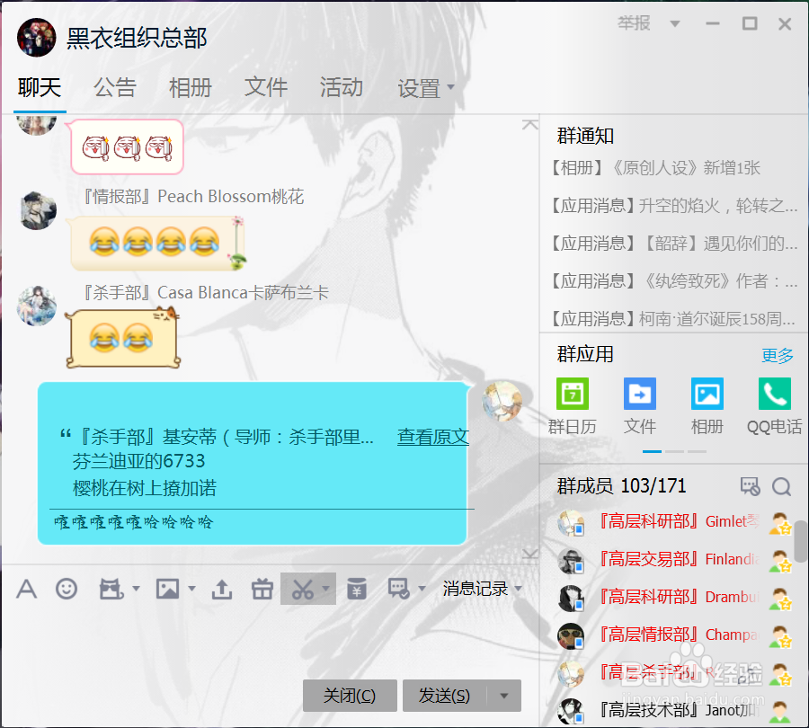Select first page dot of group apps
The image size is (809, 728).
(652, 451)
